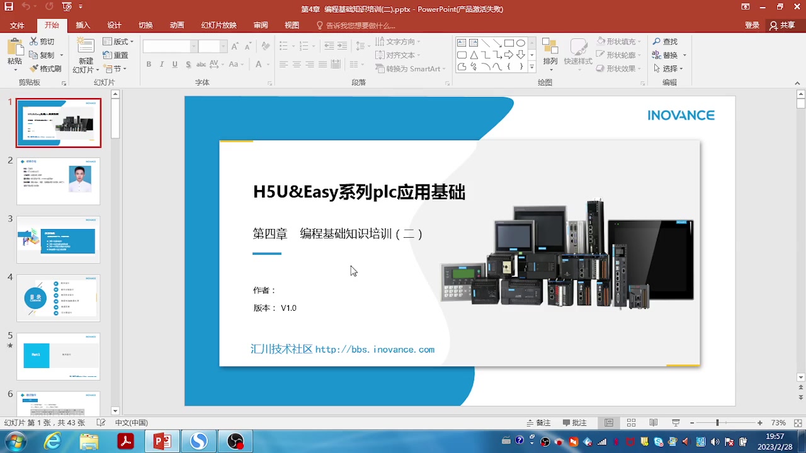
Task: Expand the shapes gallery more button
Action: [x=532, y=67]
